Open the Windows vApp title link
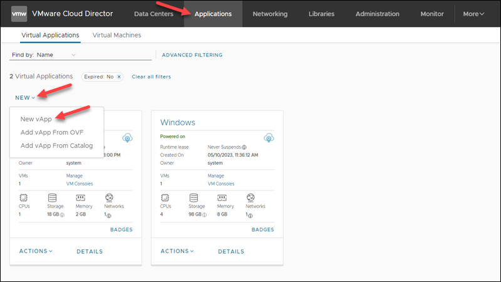Screen dimensions: 501x282 click(x=178, y=122)
